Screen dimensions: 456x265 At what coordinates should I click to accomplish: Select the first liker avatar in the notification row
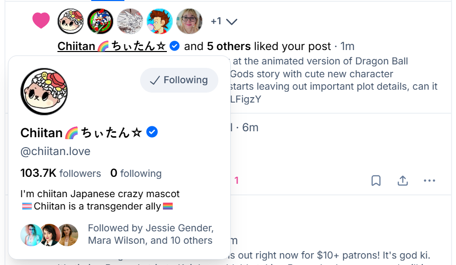click(x=70, y=21)
